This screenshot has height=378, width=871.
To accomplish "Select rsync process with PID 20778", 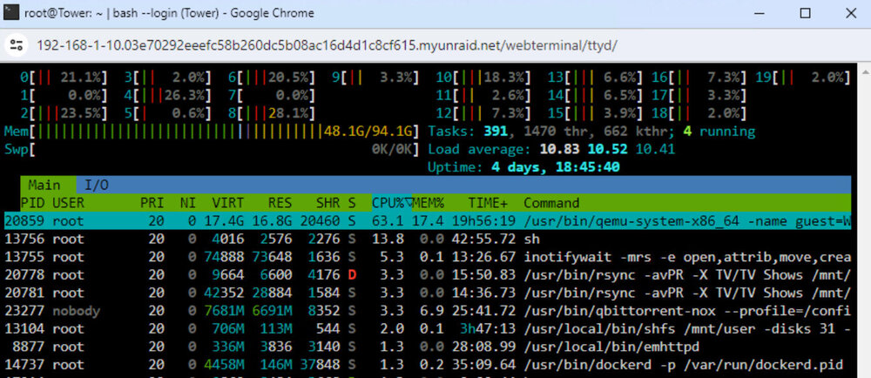I will pos(428,274).
